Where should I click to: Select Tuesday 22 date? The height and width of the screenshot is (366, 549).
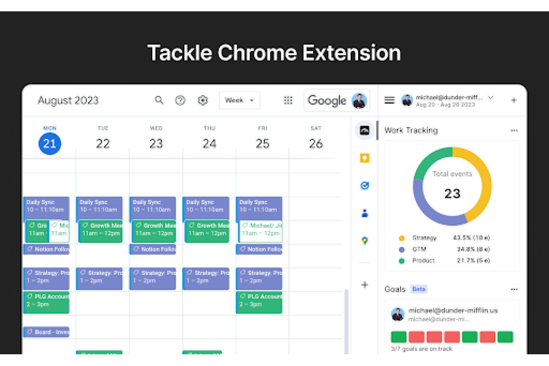(103, 143)
